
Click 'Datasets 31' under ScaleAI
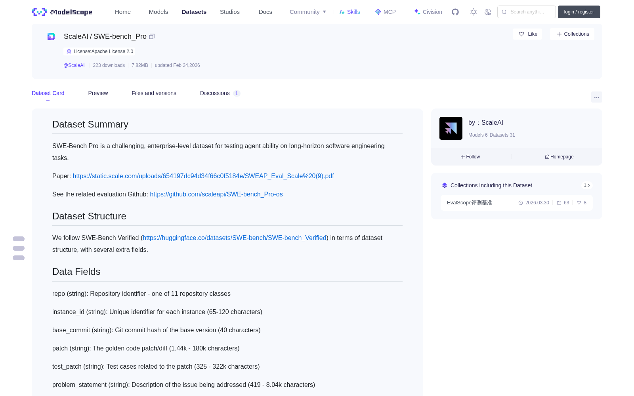[502, 135]
